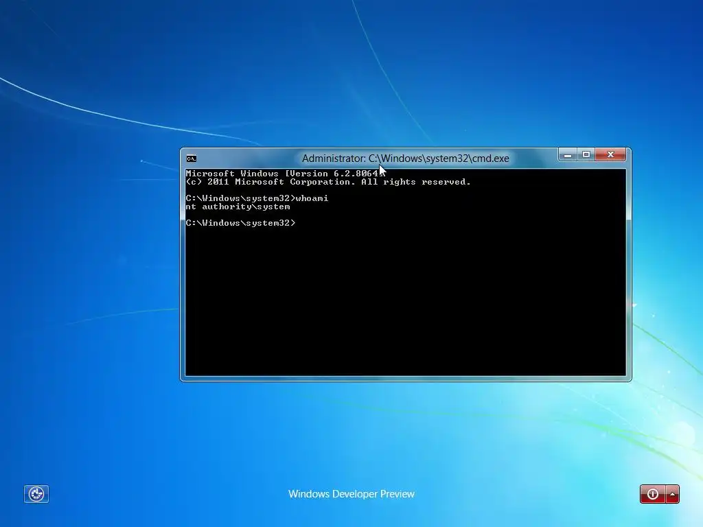Maximize the Administrator cmd.exe window
Screen dimensions: 703x527
(586, 154)
